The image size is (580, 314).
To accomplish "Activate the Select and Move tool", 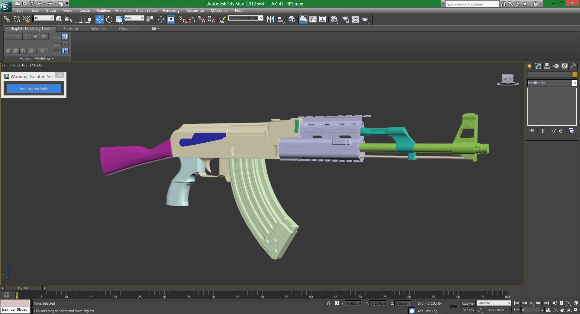I will pos(99,19).
